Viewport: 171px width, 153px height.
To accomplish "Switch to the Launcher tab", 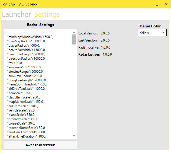I will point(16,14).
